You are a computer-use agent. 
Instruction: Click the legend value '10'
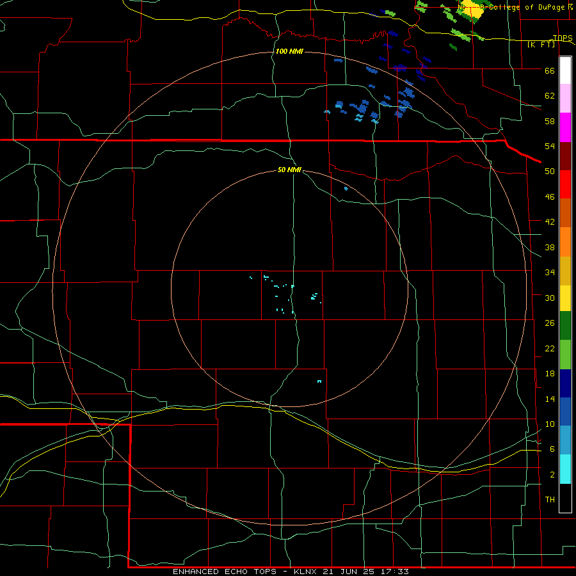click(550, 424)
